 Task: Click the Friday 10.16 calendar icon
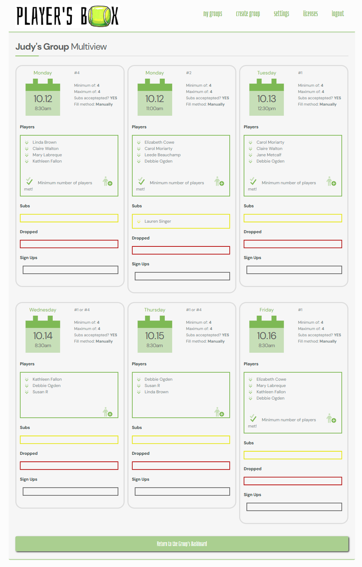266,334
